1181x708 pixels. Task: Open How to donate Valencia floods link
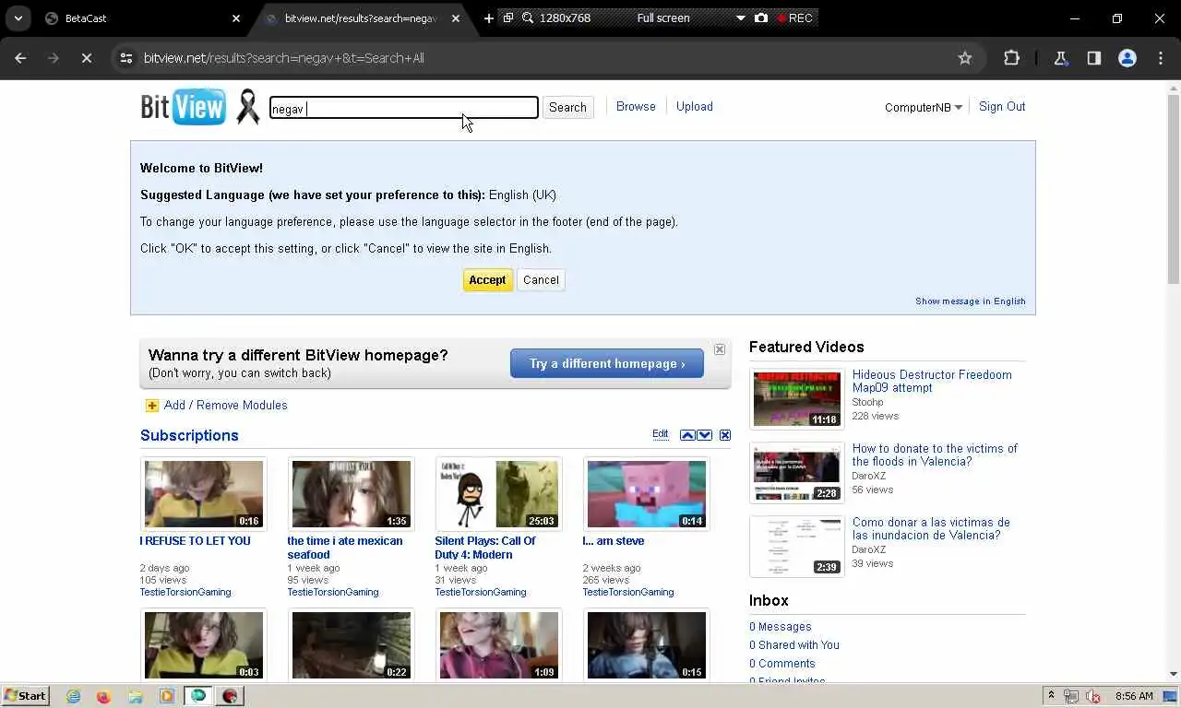(x=935, y=455)
